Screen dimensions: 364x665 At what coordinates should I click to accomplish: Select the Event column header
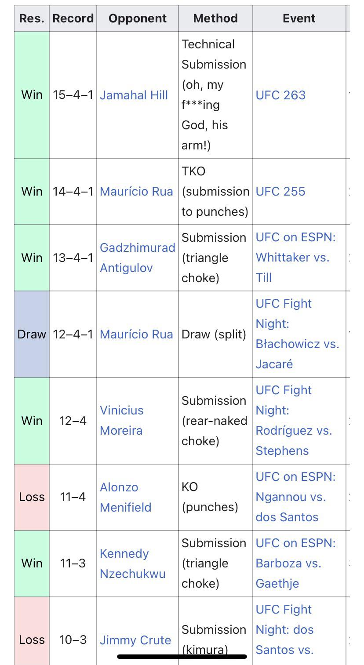pos(299,18)
